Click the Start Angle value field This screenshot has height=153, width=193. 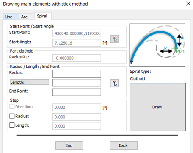click(x=77, y=43)
